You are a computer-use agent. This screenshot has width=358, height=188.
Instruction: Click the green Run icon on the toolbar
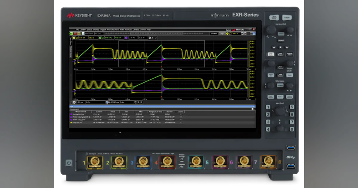pos(71,33)
